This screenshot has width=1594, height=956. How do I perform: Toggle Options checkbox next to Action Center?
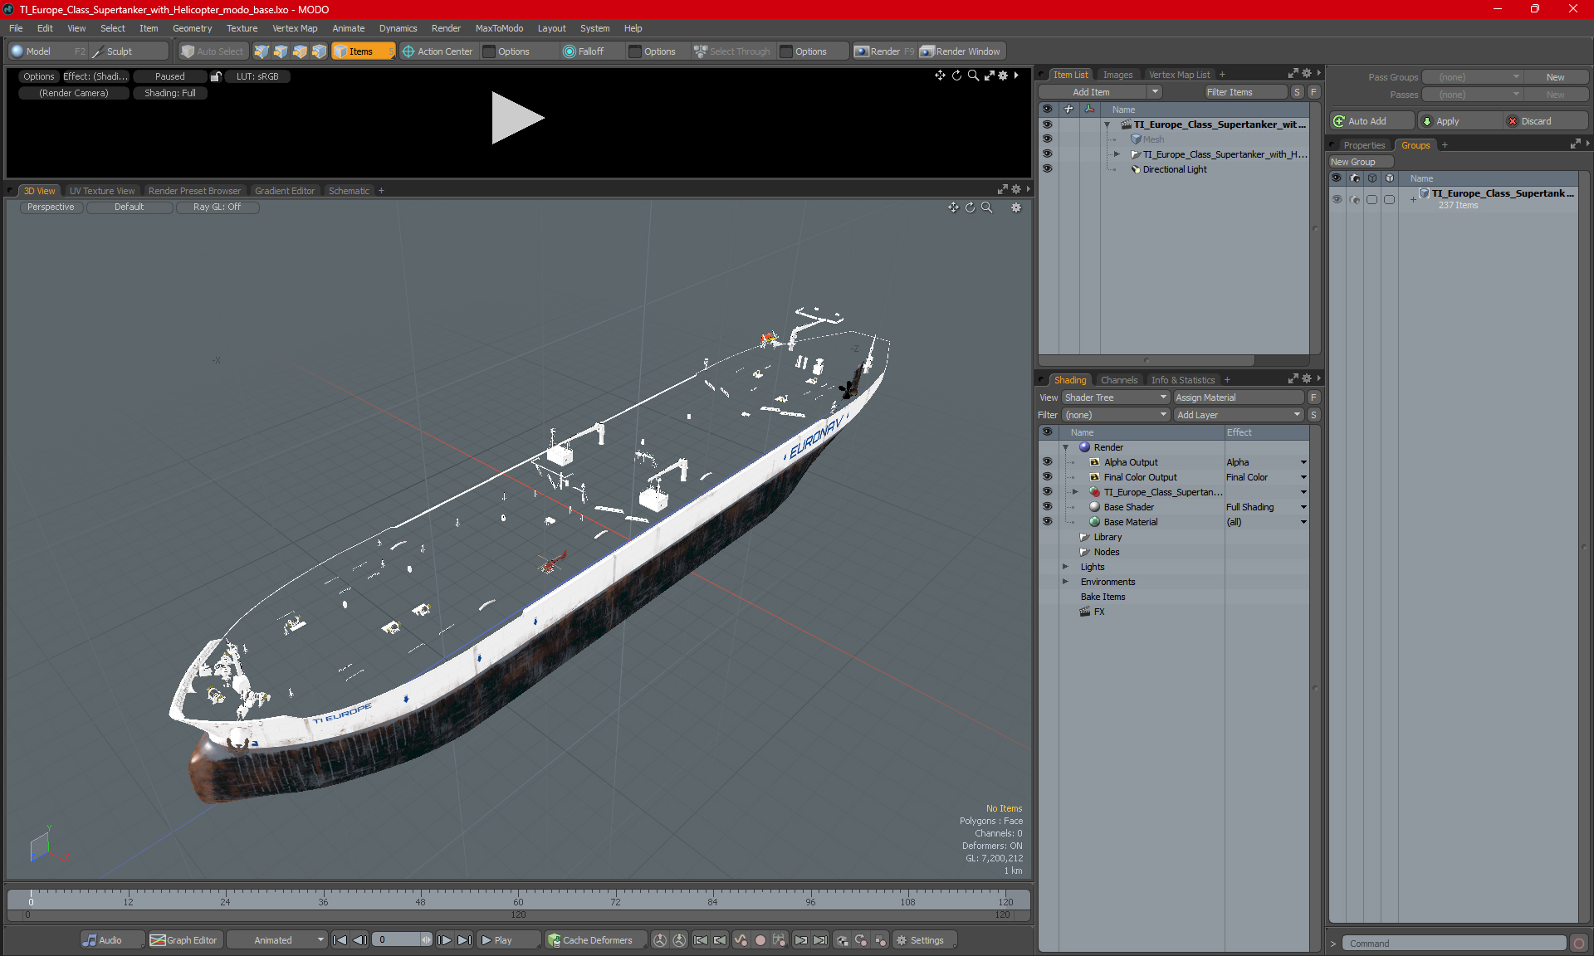coord(490,51)
